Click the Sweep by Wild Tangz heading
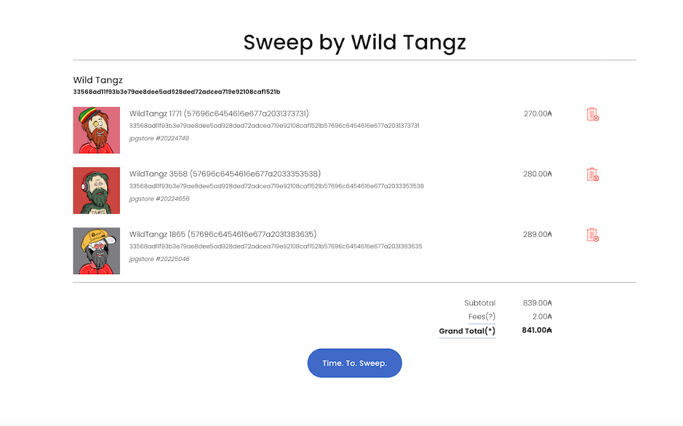The image size is (683, 426). point(355,42)
